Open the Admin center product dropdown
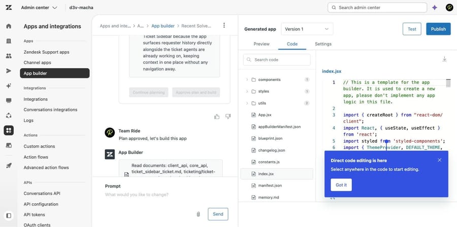457x227 pixels. click(x=39, y=8)
